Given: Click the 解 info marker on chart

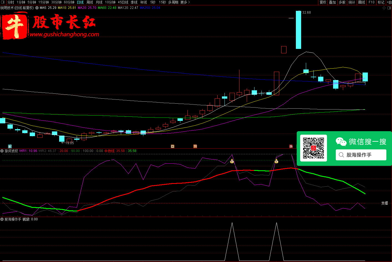Looking at the screenshot, I should tap(10, 146).
